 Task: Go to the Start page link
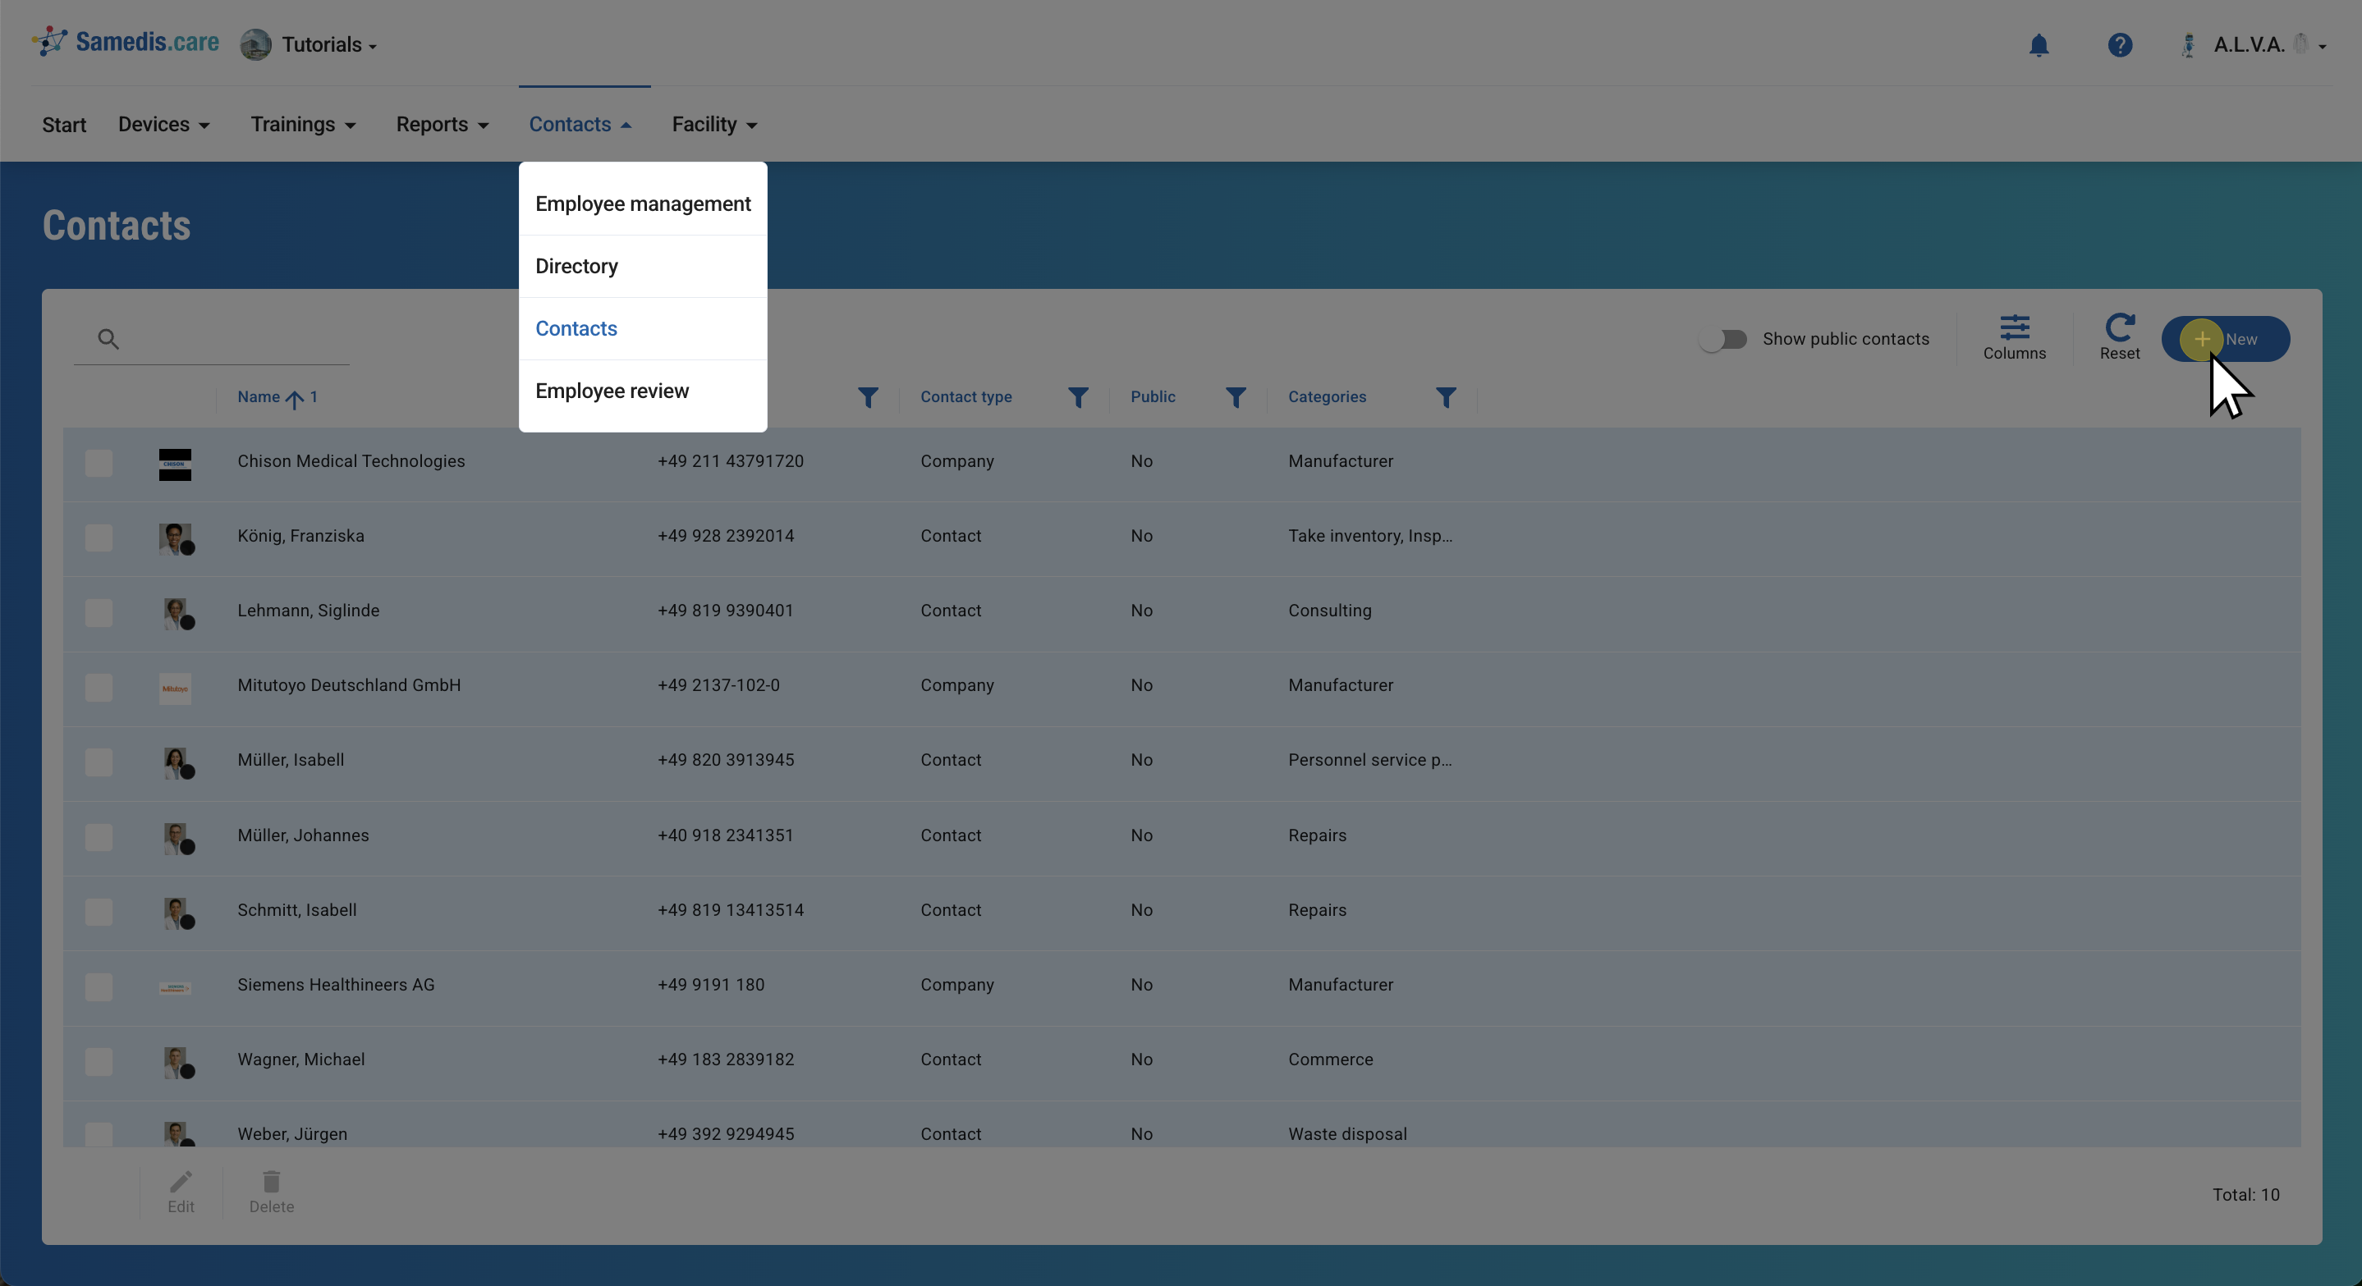pyautogui.click(x=63, y=125)
